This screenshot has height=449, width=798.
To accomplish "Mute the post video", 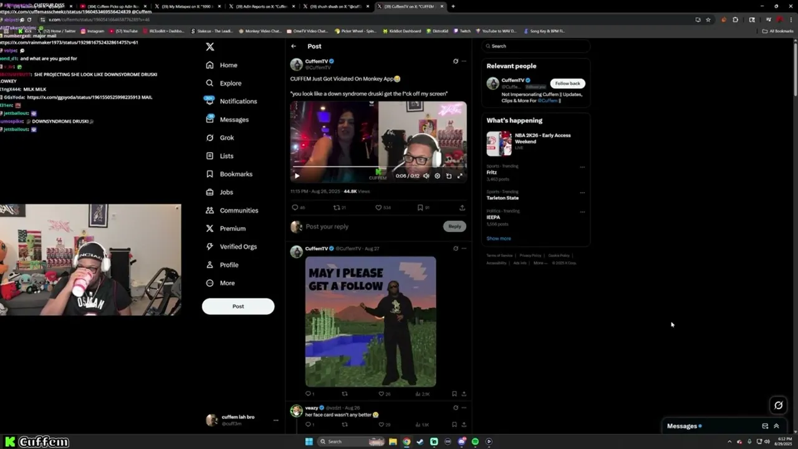I will coord(426,176).
